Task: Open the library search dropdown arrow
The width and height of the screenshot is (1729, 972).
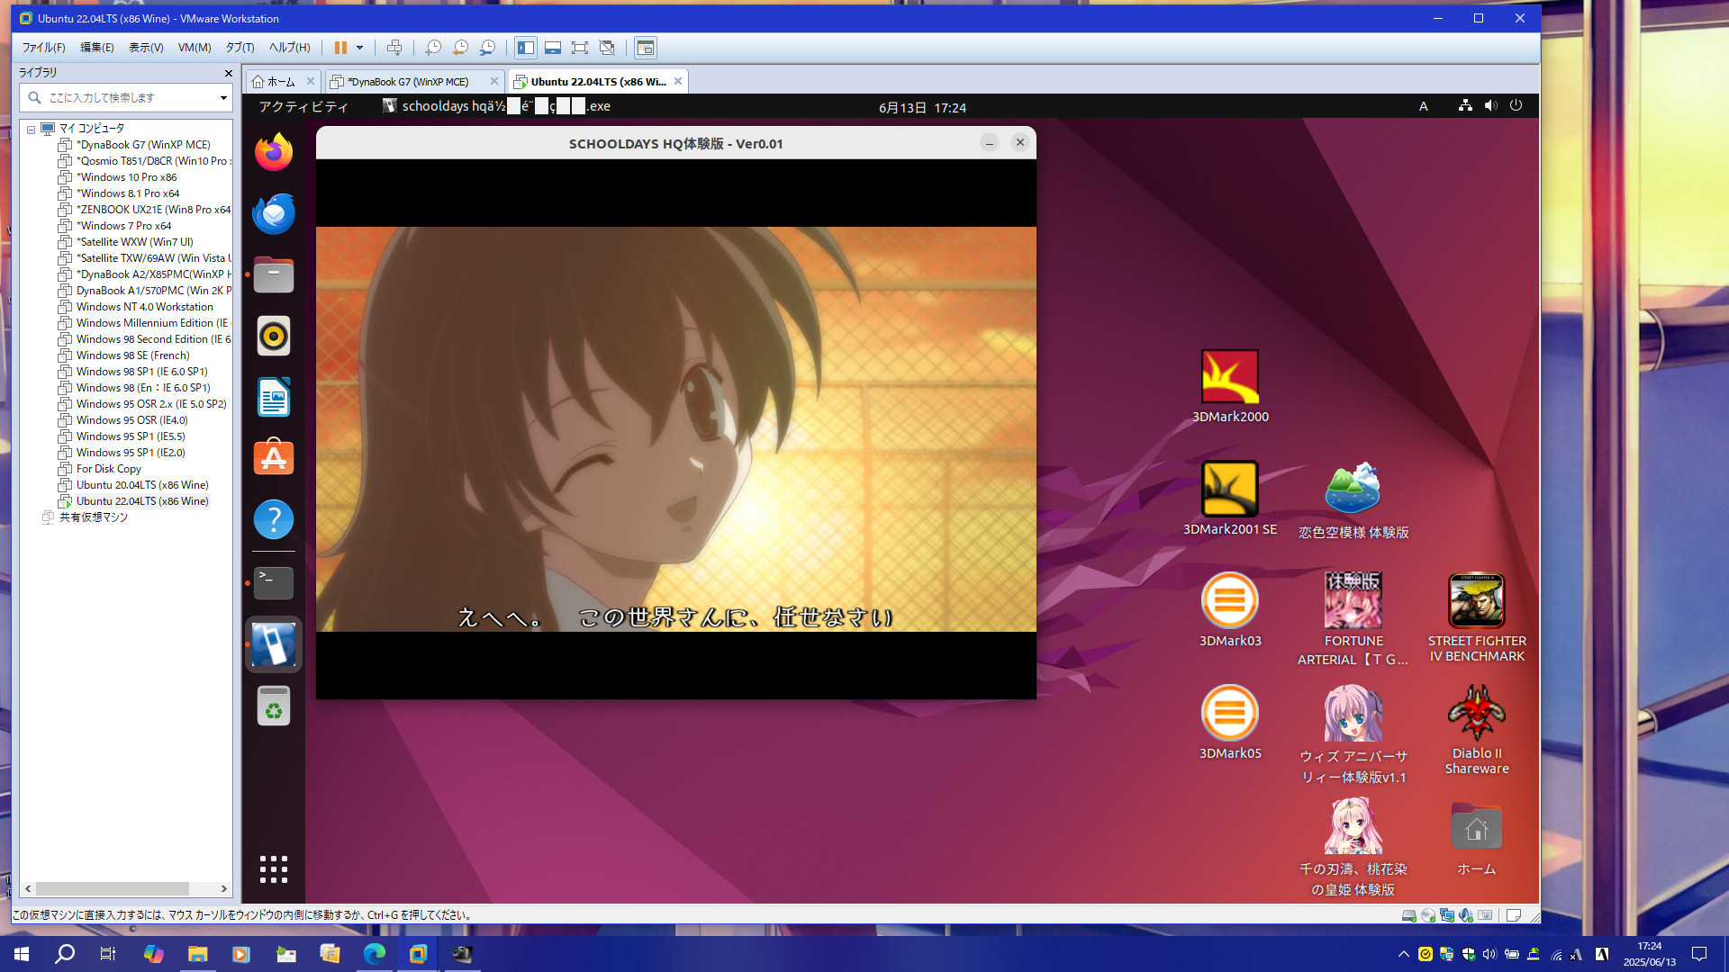Action: coord(223,97)
